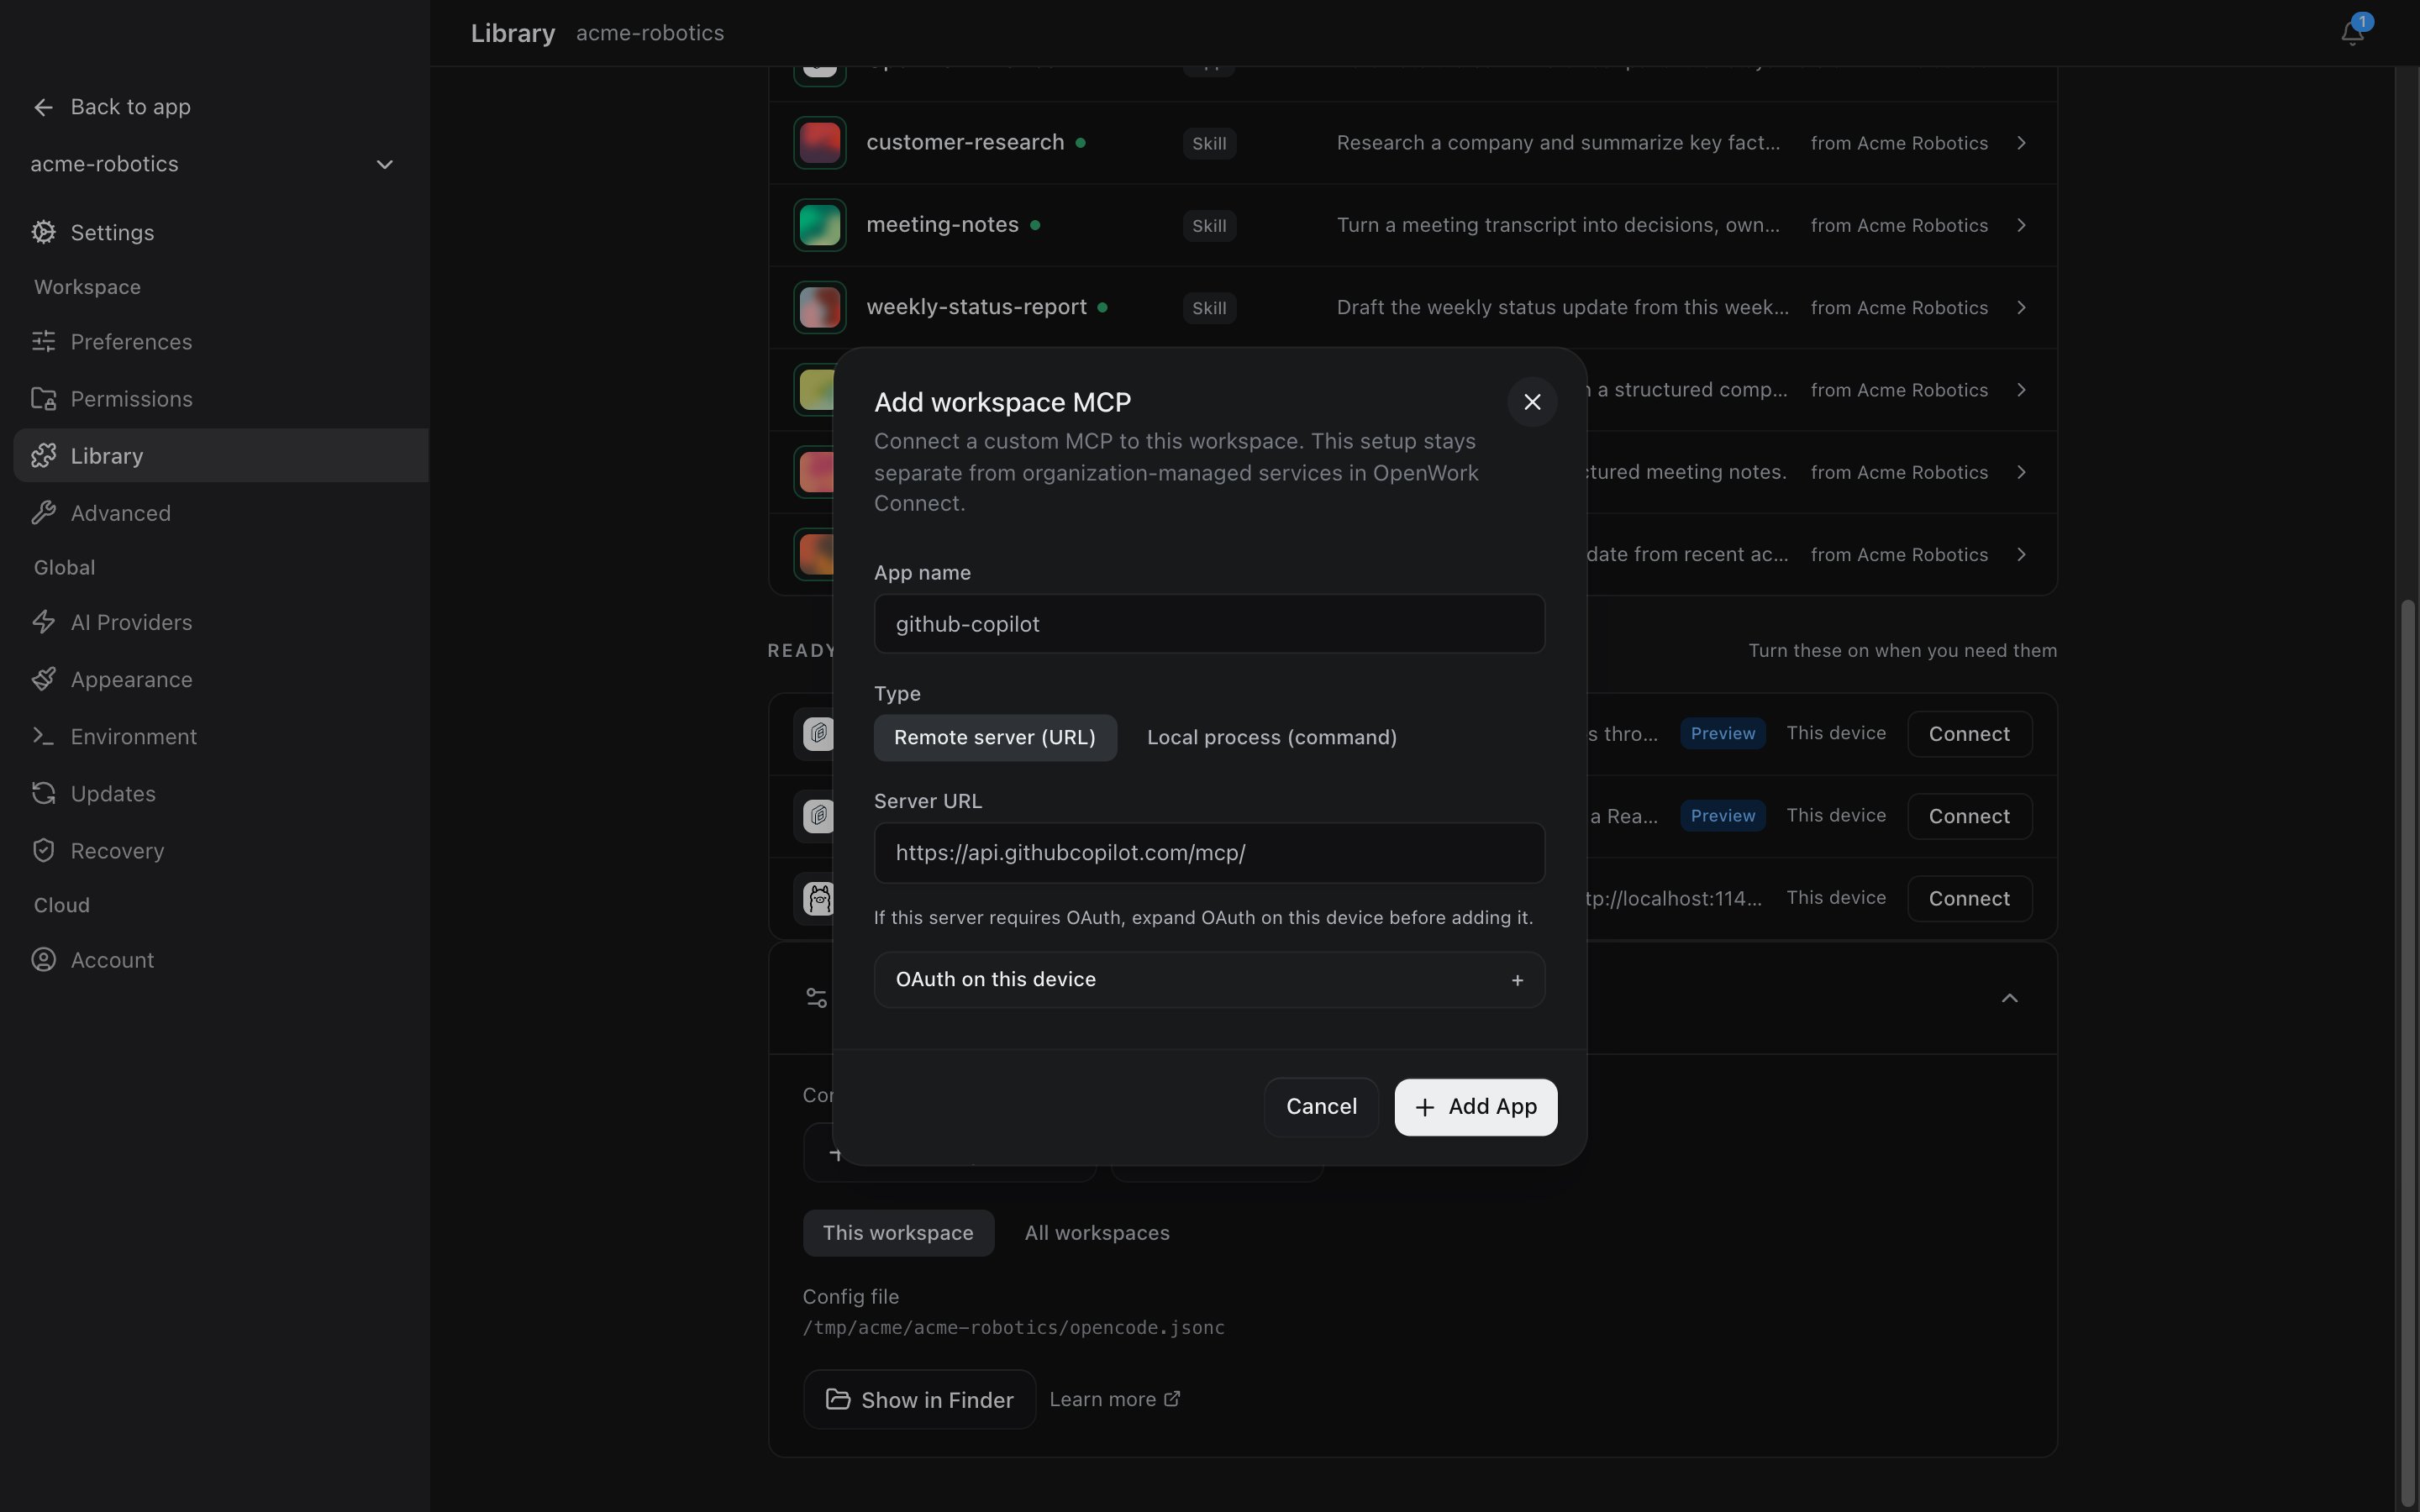Expand OAuth on this device section
The height and width of the screenshot is (1512, 2420).
1209,980
